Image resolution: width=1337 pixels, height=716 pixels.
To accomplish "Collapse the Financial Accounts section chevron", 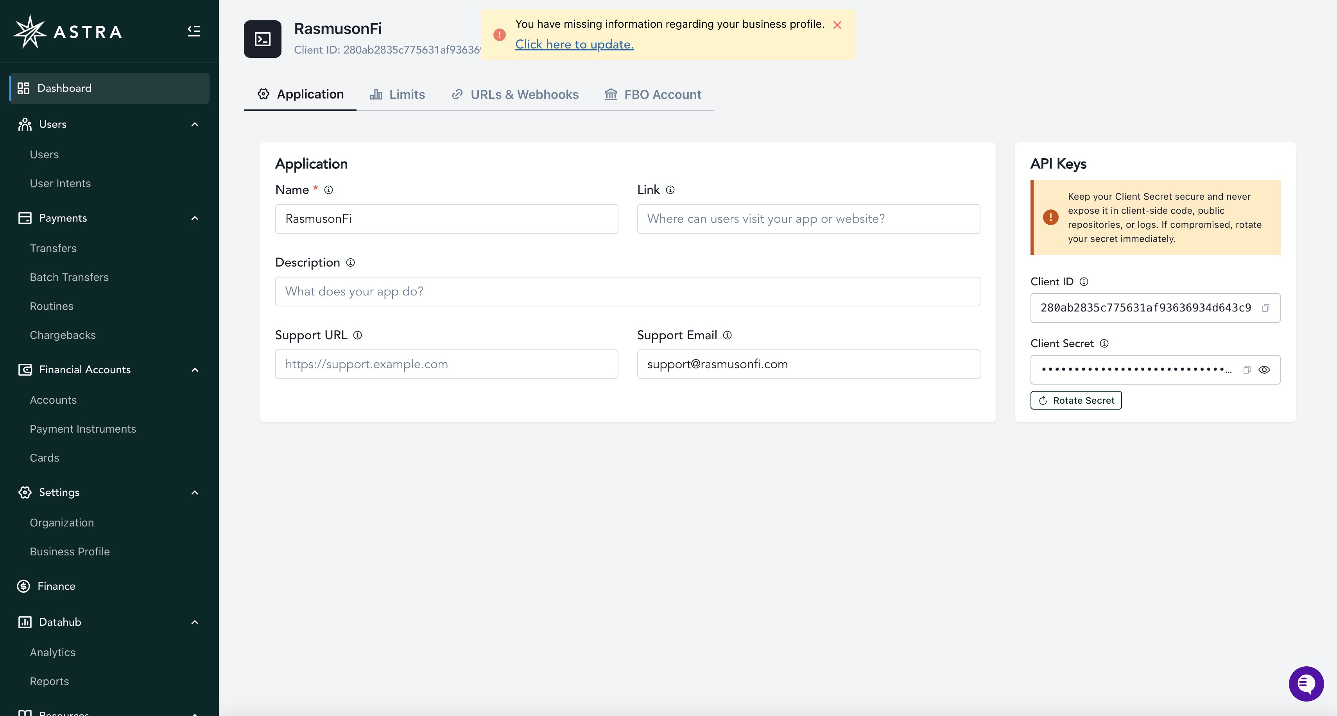I will (195, 369).
